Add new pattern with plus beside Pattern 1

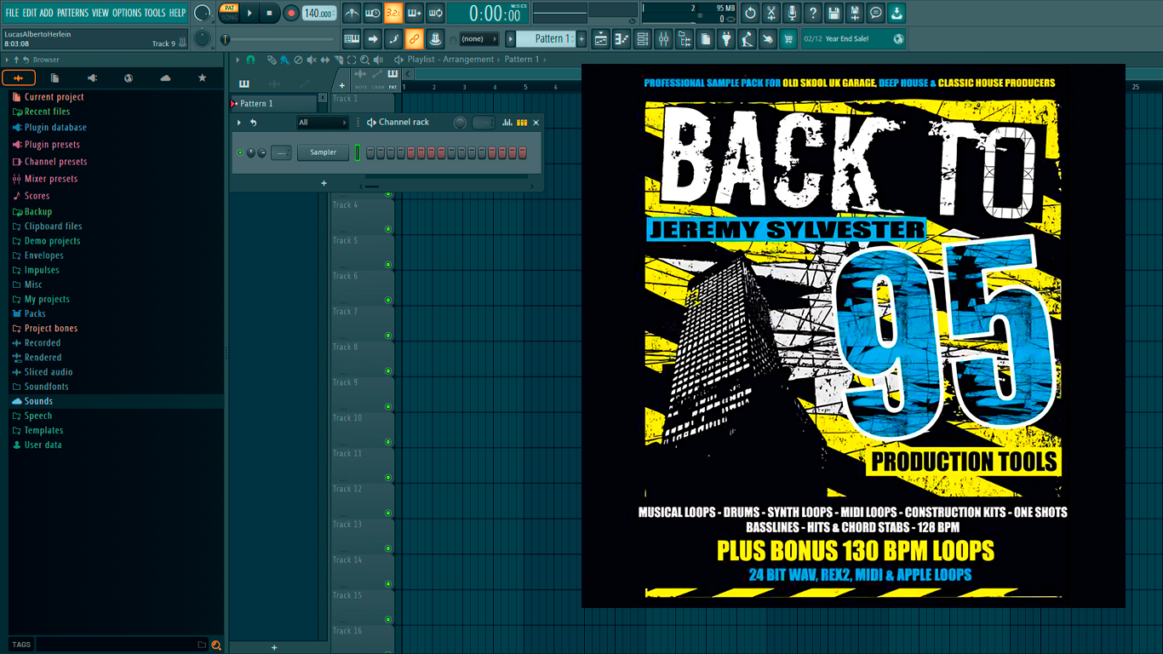pos(581,38)
